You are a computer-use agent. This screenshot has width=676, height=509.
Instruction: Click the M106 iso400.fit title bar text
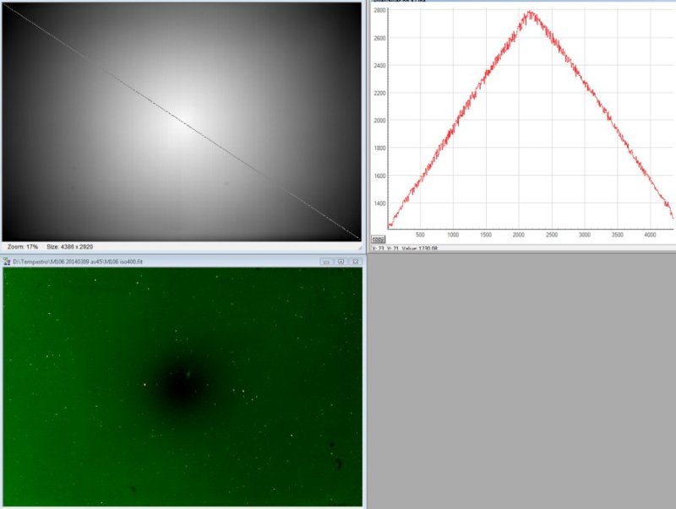[78, 262]
